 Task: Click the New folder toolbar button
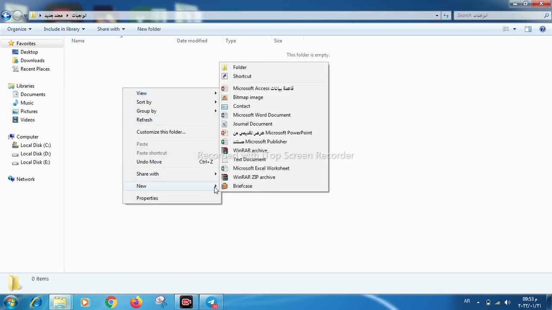149,29
